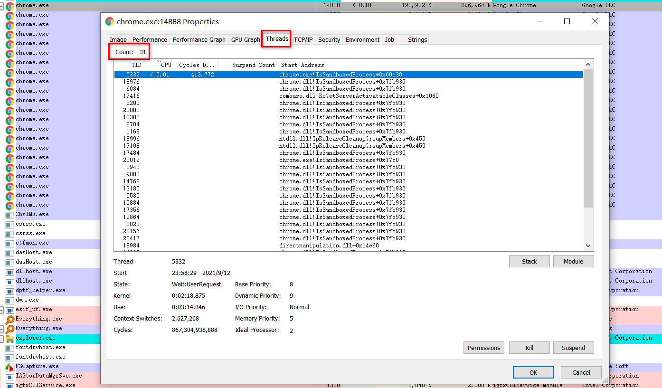
Task: Switch to the Performance tab
Action: [150, 40]
